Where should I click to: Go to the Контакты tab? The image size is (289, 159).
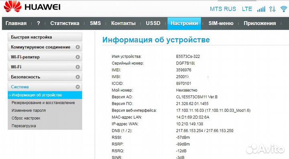point(123,23)
